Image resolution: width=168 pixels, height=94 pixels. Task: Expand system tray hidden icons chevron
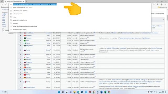(146, 92)
